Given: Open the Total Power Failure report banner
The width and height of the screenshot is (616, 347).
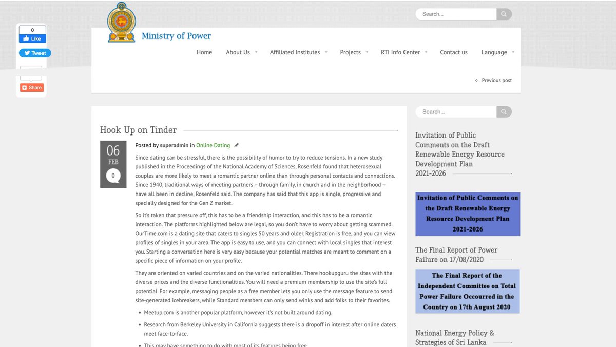Looking at the screenshot, I should tap(468, 292).
